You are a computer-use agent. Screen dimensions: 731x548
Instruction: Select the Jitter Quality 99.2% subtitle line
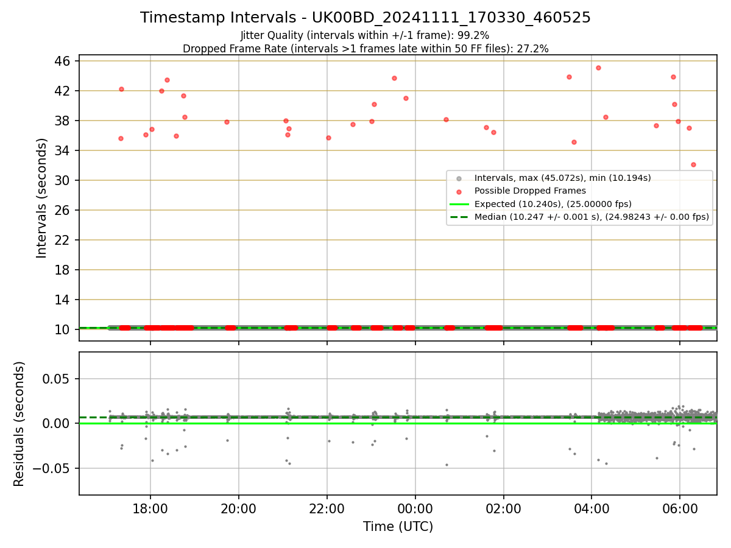click(365, 35)
